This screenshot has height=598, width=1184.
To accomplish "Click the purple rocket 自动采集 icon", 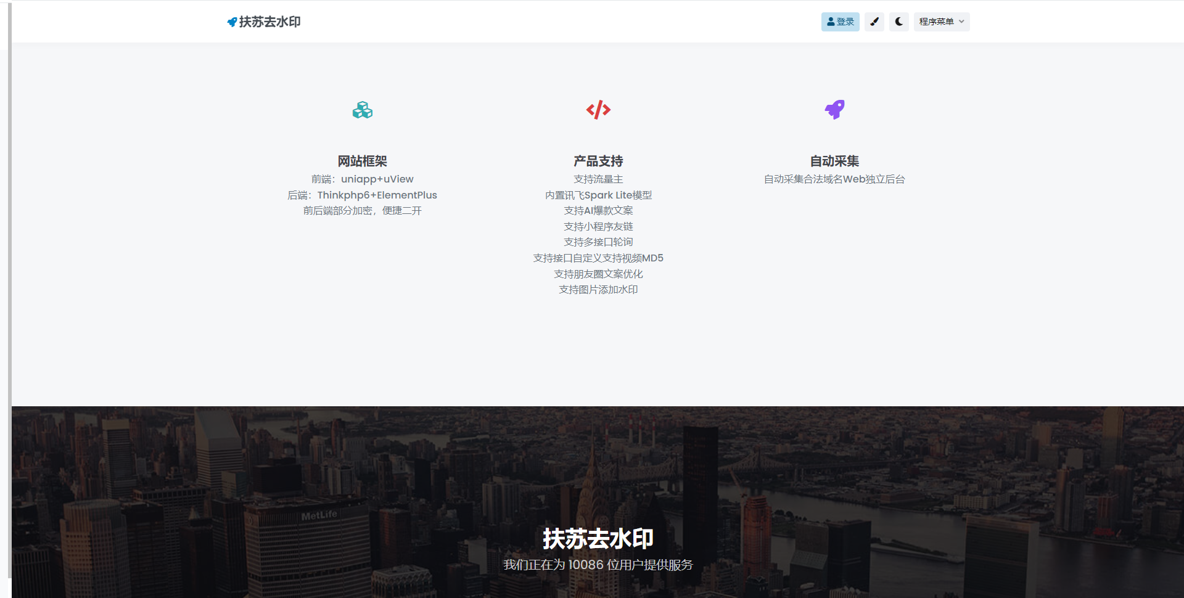I will (x=834, y=110).
